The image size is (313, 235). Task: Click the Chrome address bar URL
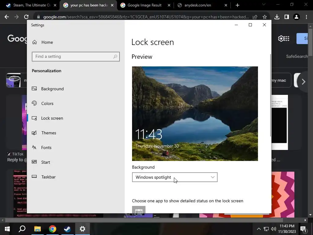coord(146,17)
